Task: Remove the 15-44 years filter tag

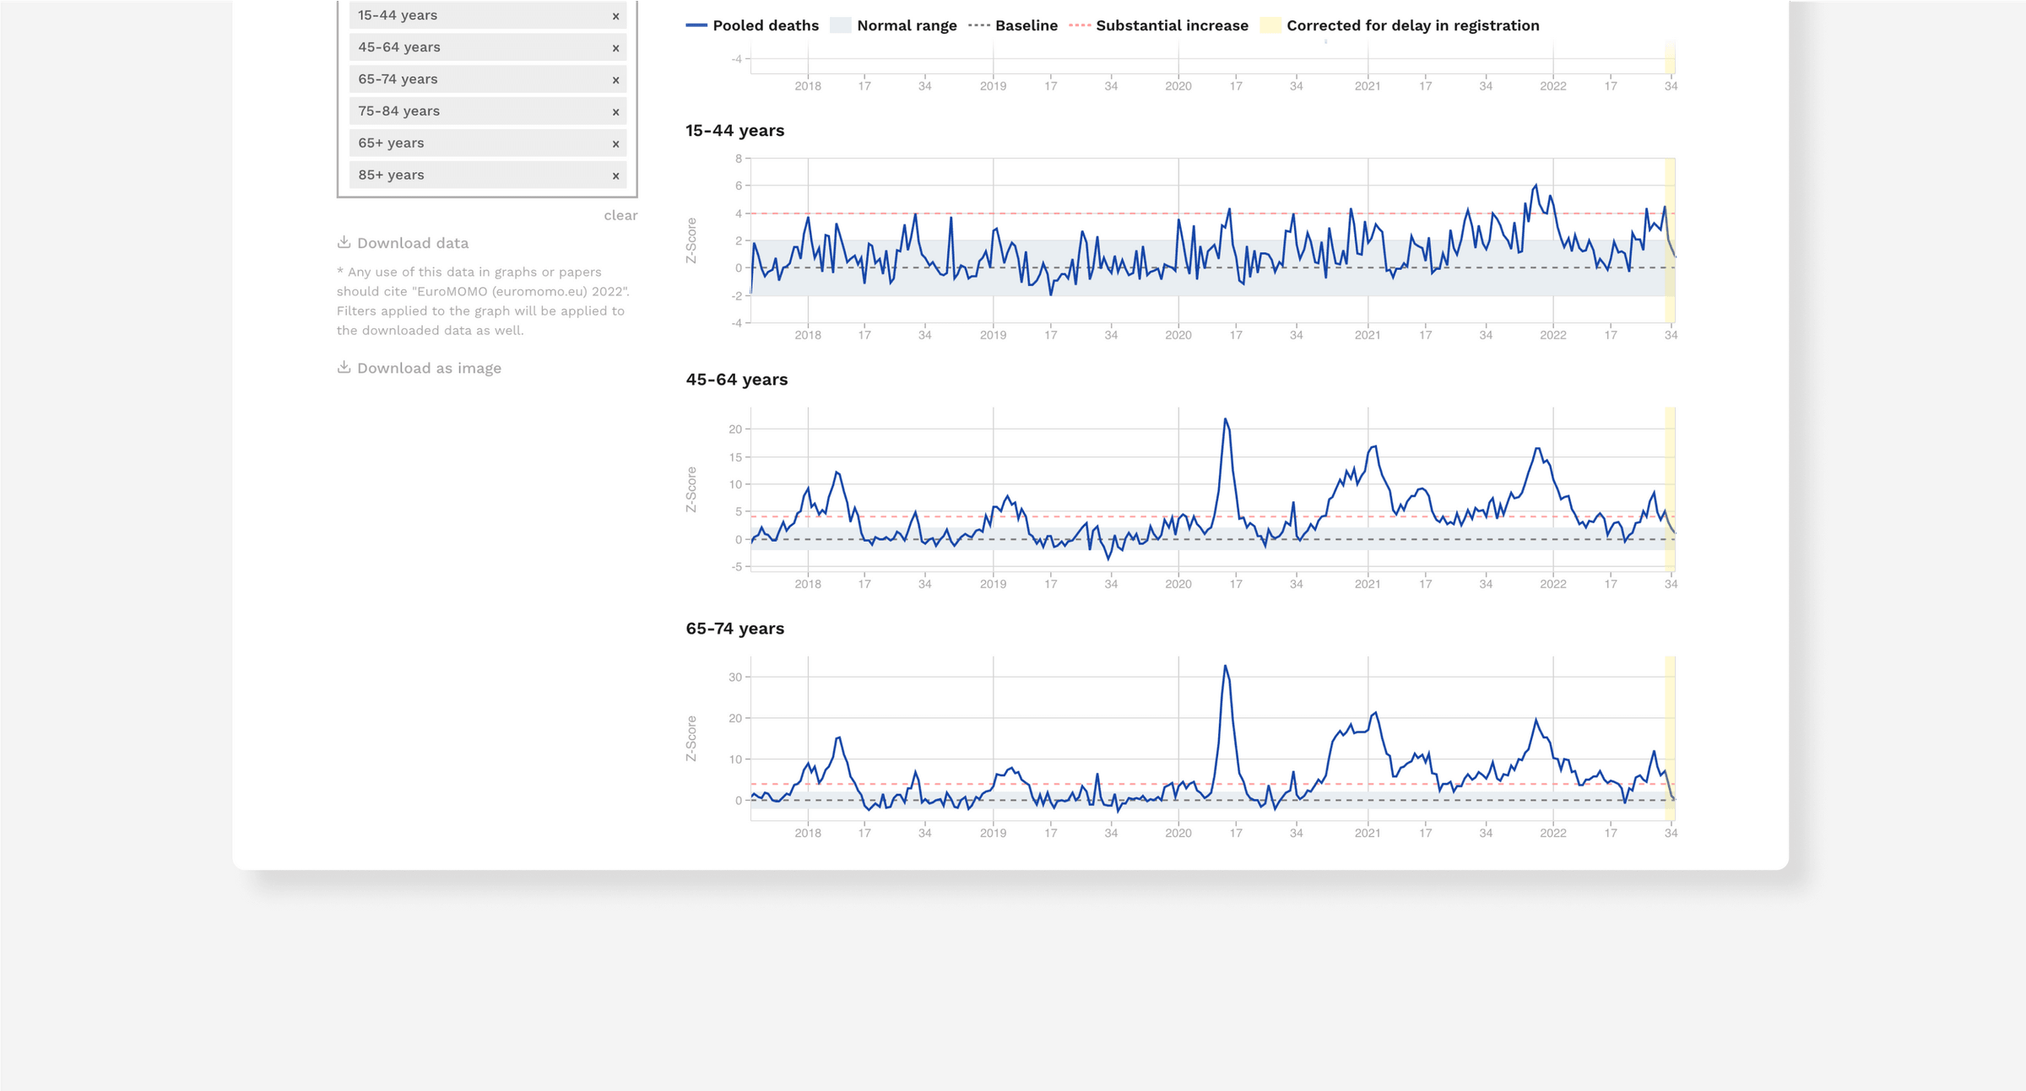Action: 615,16
